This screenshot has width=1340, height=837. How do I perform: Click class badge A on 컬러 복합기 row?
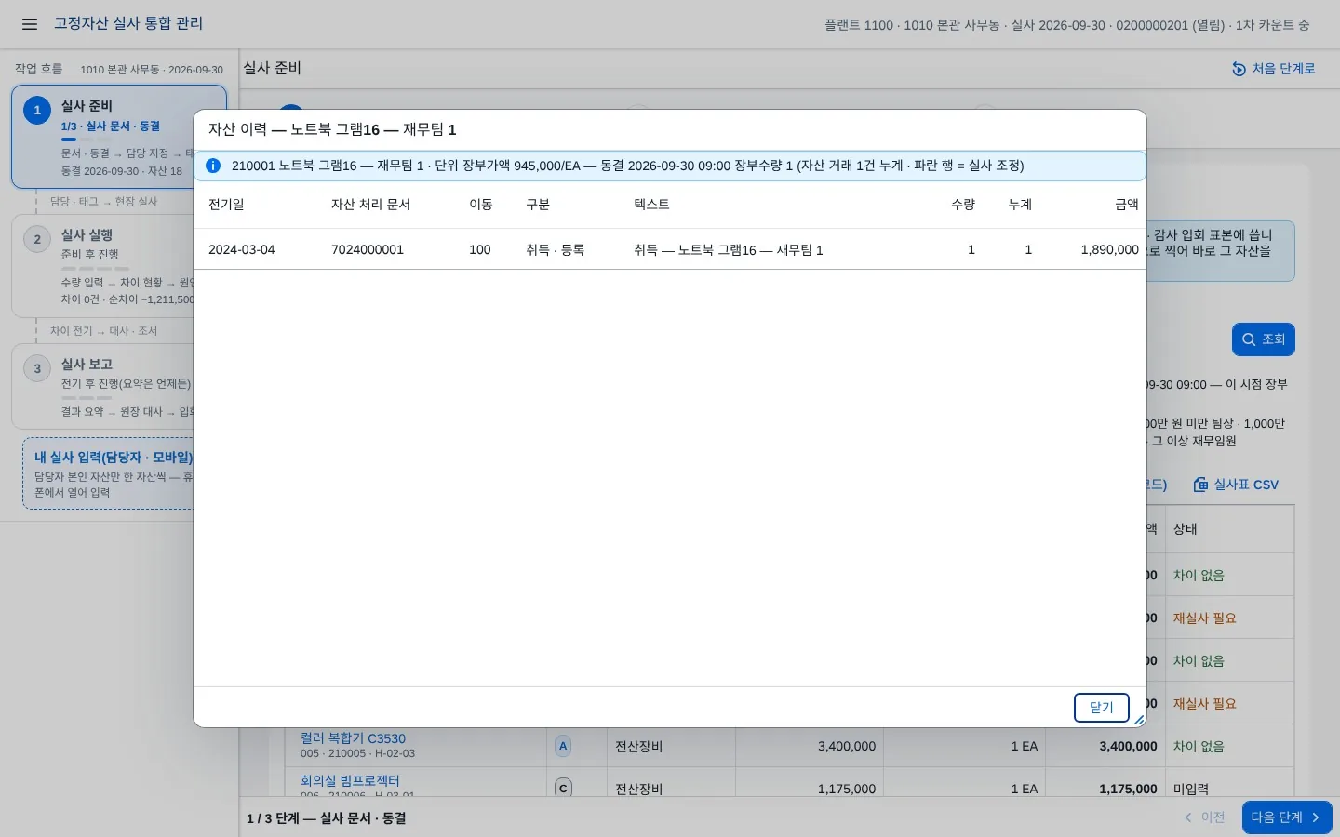(x=563, y=746)
